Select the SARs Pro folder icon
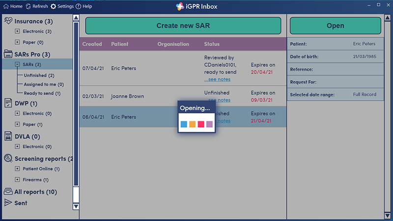This screenshot has height=221, width=393. click(8, 54)
